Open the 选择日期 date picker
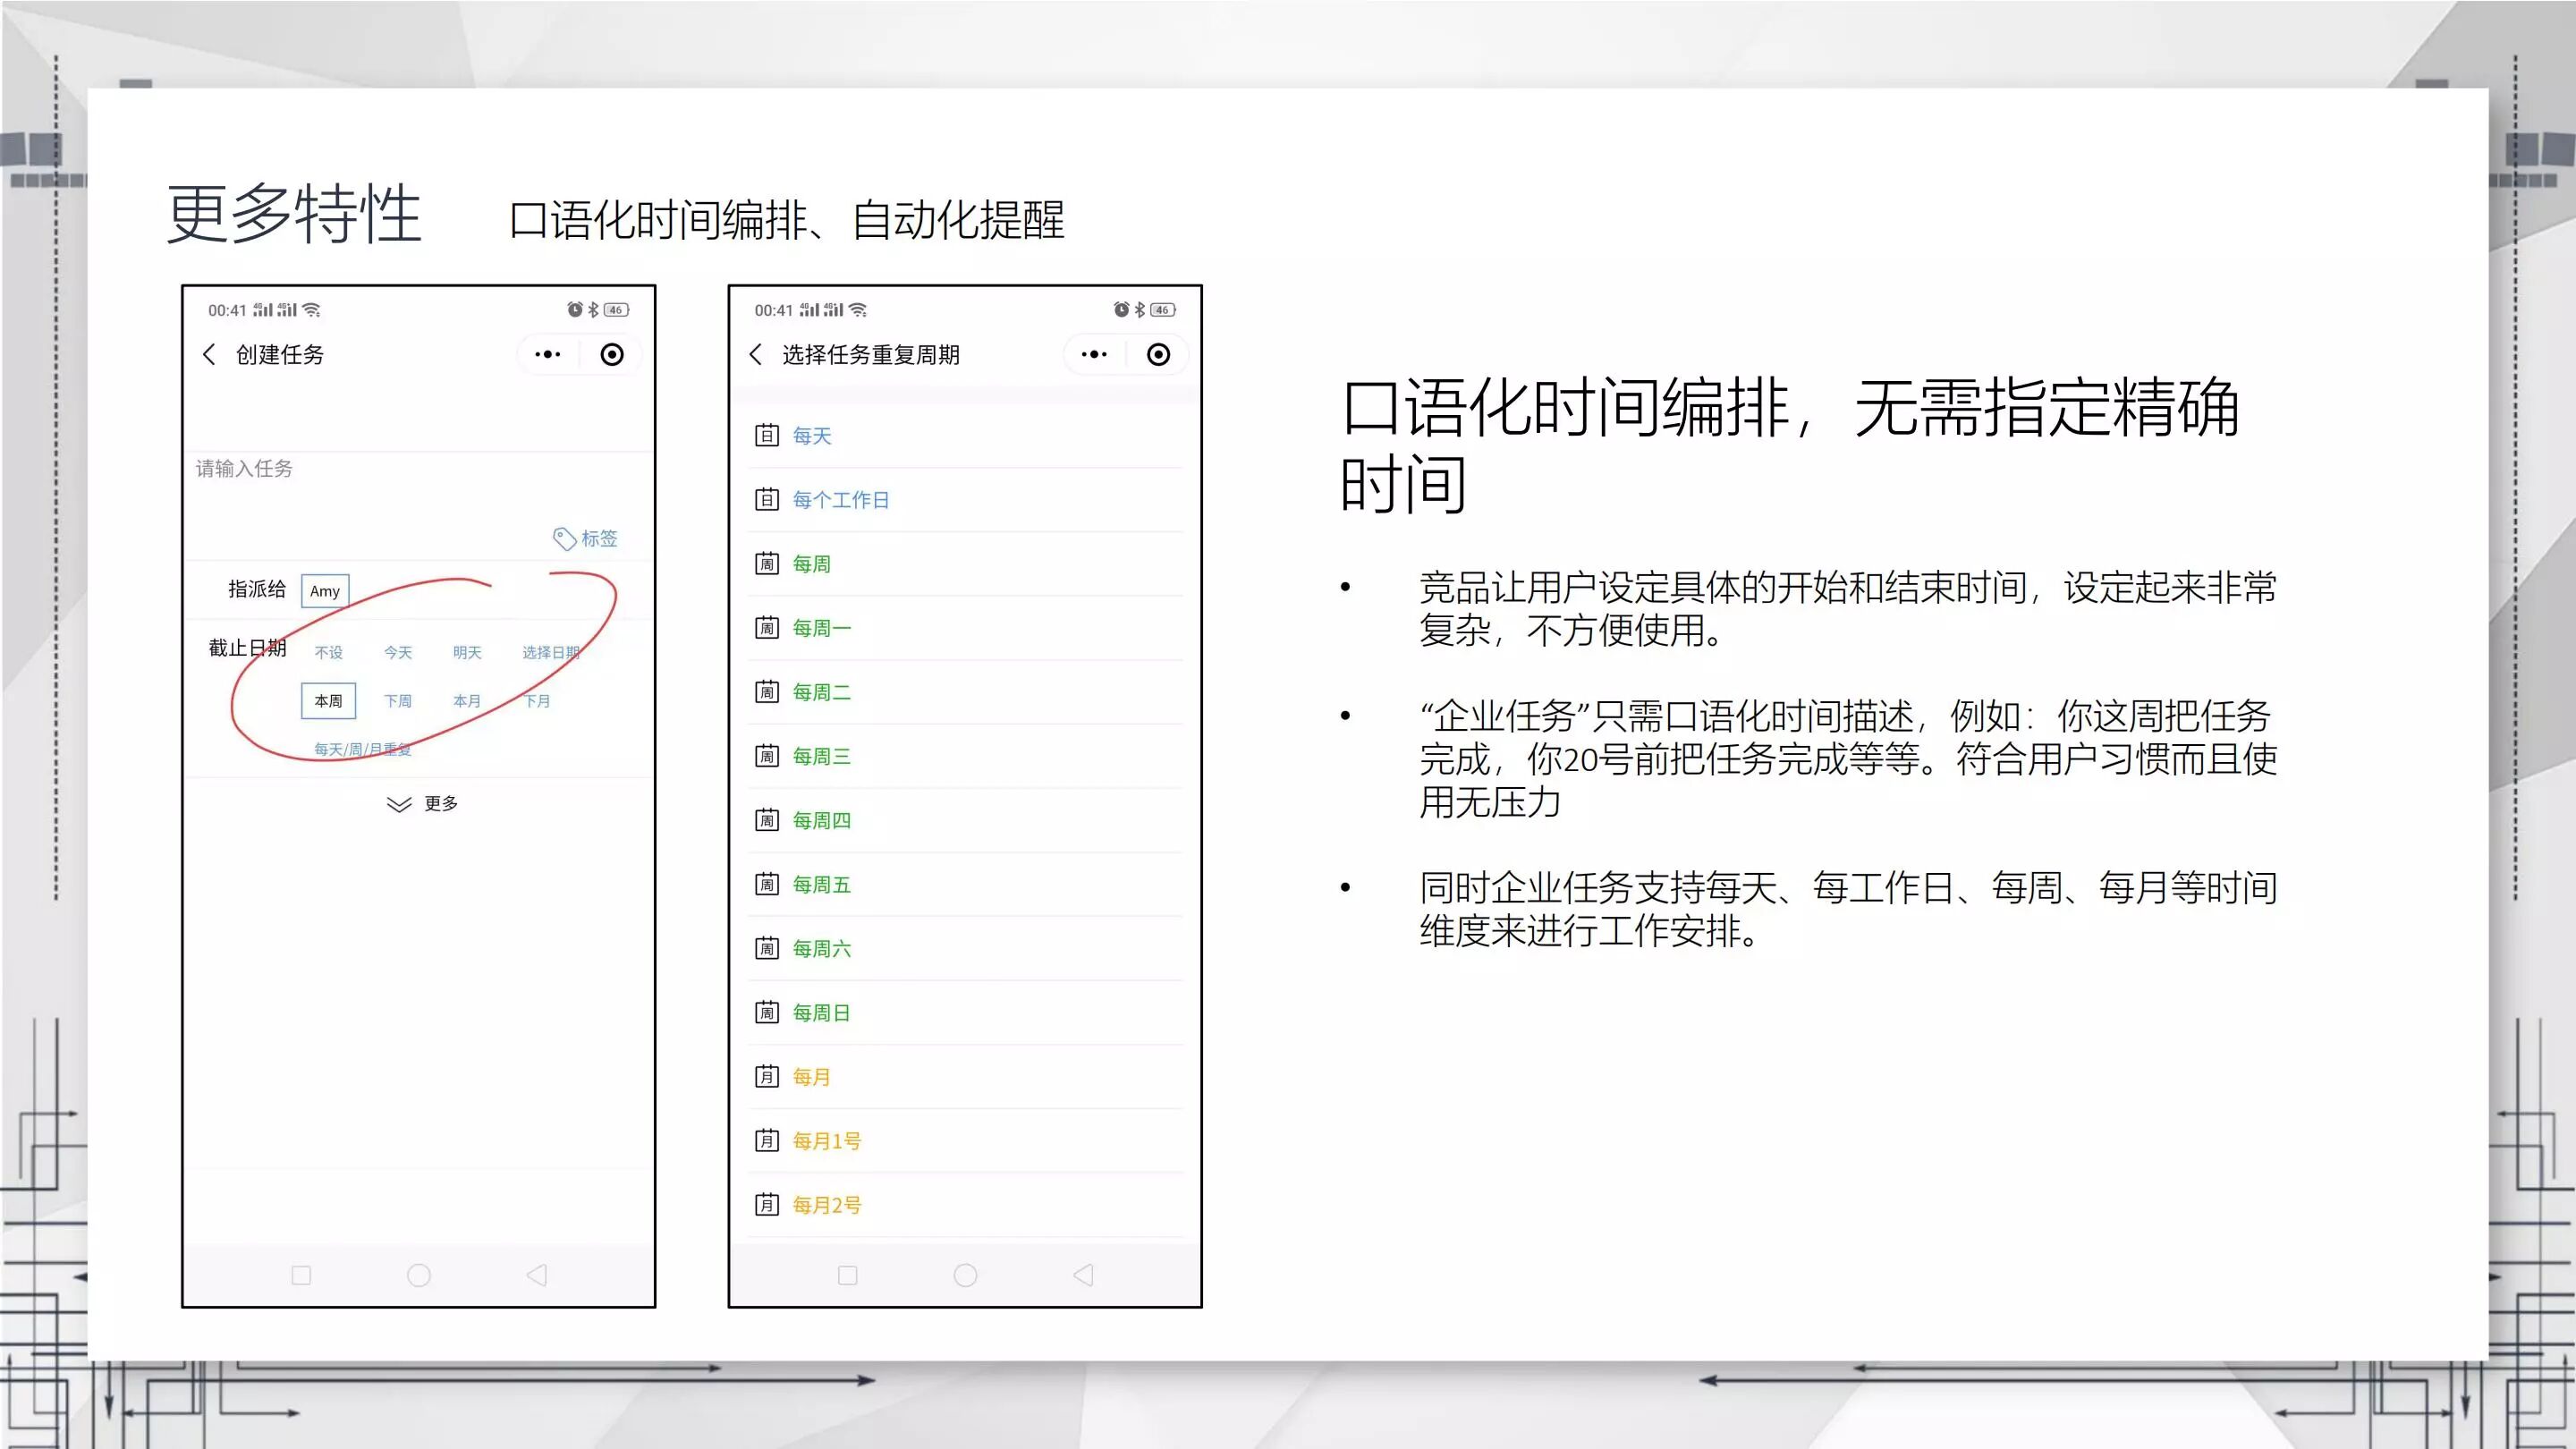2576x1449 pixels. (x=550, y=653)
